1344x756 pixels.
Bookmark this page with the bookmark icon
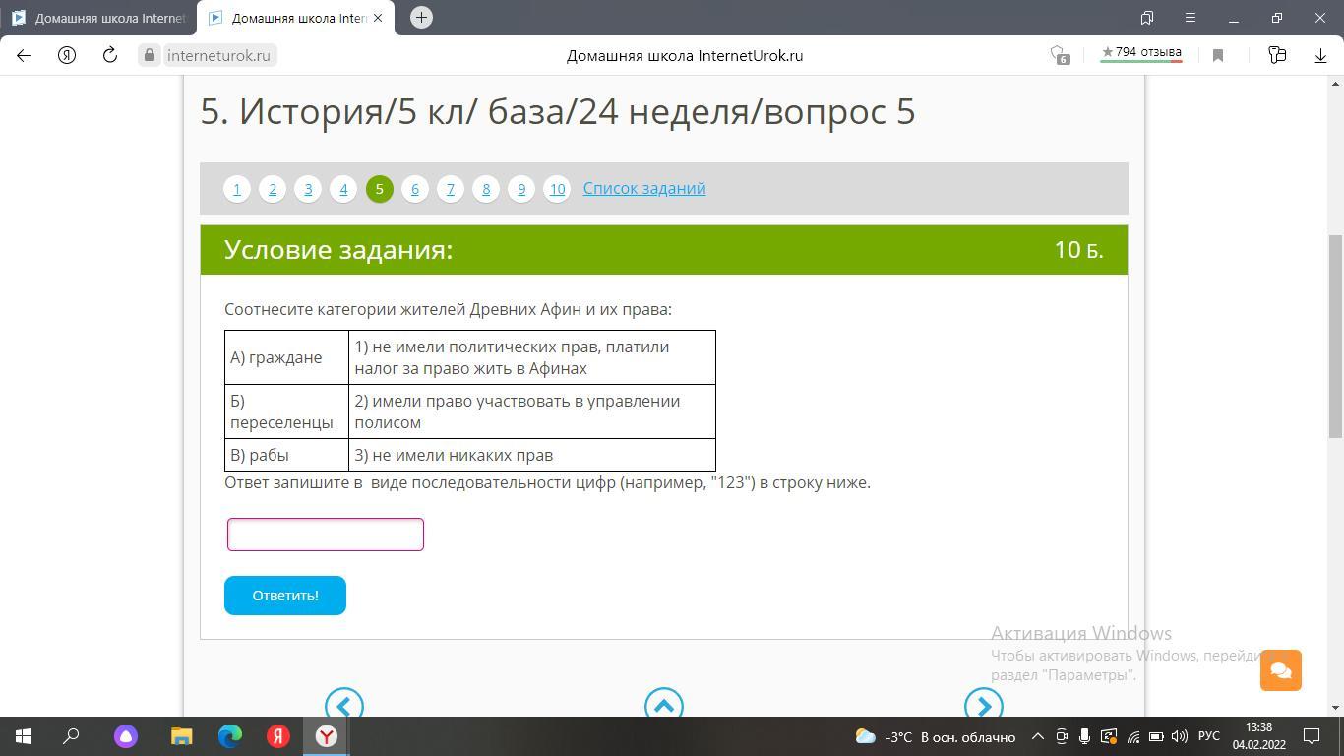pyautogui.click(x=1218, y=56)
